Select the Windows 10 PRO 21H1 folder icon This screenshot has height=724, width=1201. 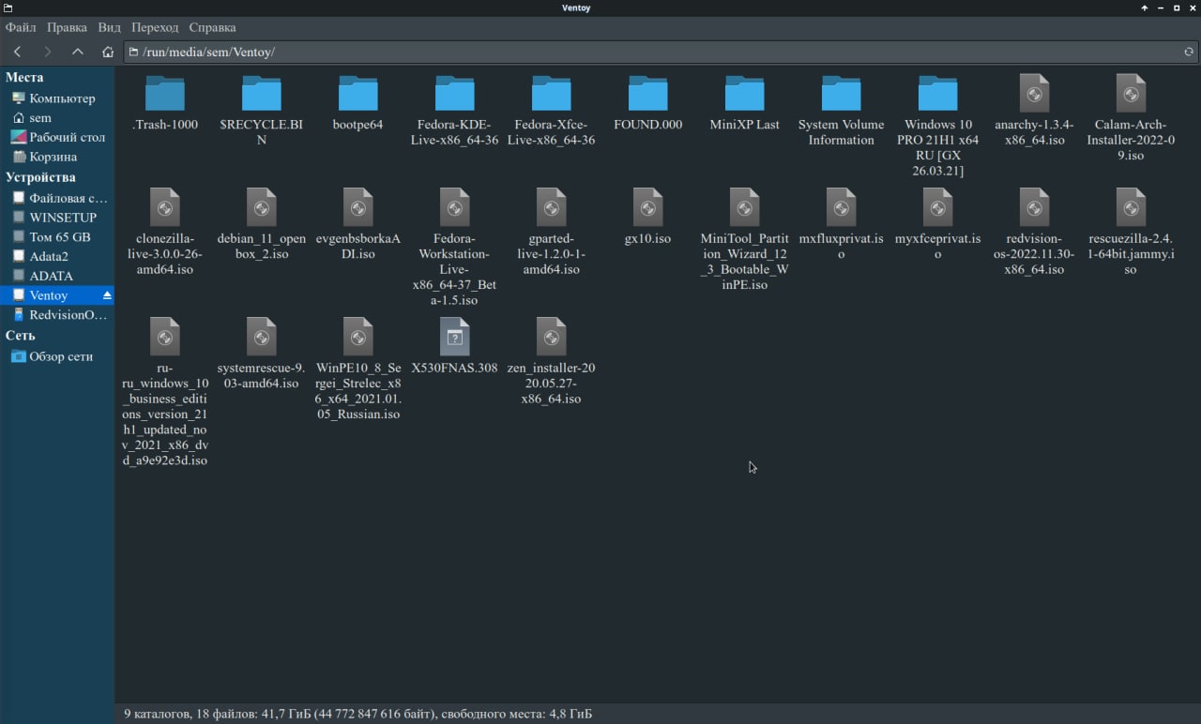click(937, 94)
